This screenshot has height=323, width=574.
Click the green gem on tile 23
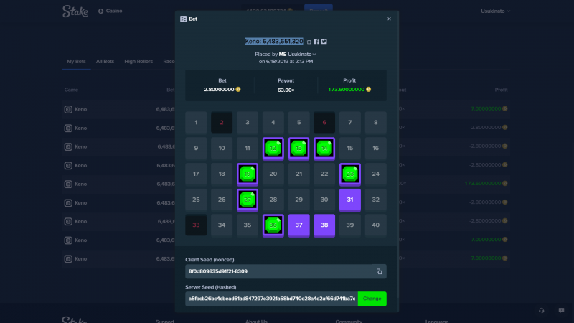pos(350,174)
